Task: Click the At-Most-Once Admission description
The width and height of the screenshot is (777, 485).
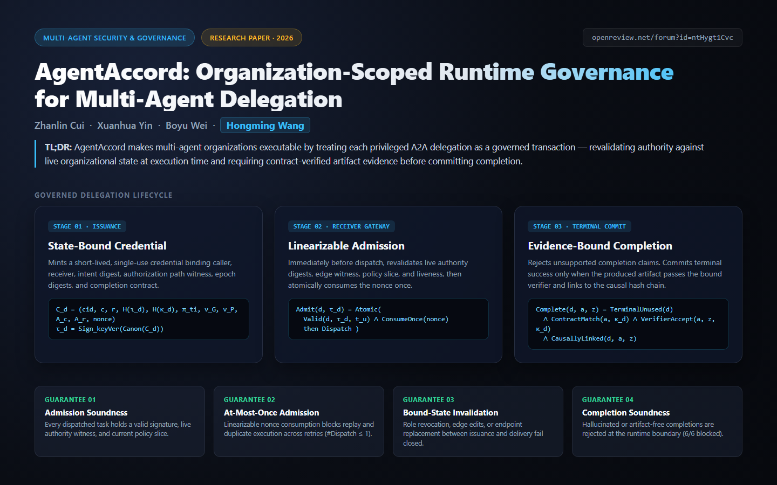Action: coord(299,429)
